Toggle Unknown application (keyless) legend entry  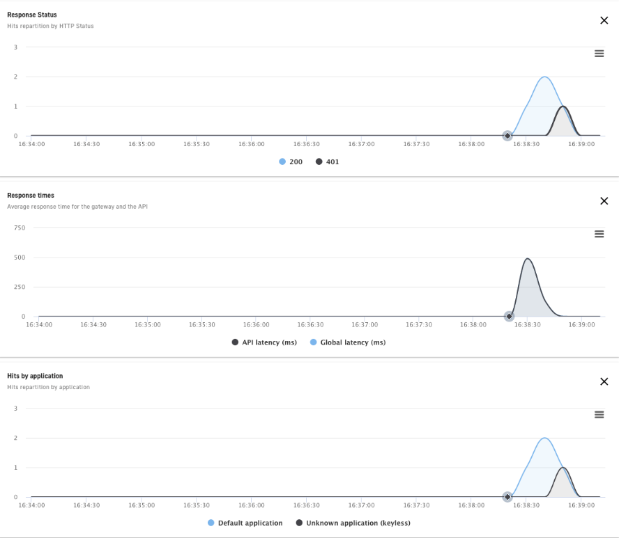pos(358,523)
